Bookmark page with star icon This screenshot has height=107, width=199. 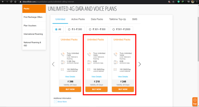pos(173,2)
